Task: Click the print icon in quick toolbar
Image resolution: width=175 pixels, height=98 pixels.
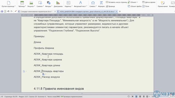Action: pyautogui.click(x=2, y=11)
